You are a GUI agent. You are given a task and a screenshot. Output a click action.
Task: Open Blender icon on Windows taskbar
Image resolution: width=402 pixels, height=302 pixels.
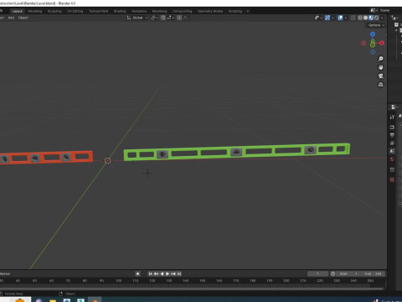click(95, 300)
